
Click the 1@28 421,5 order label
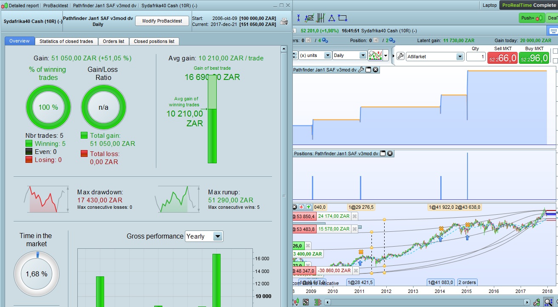click(x=361, y=282)
